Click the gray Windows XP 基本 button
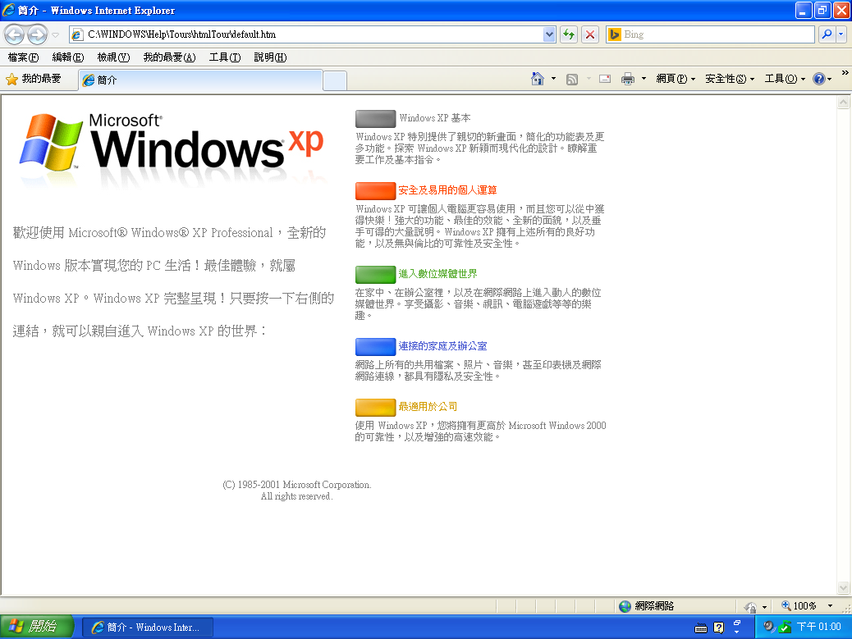Screen dimensions: 852x639 (x=375, y=118)
